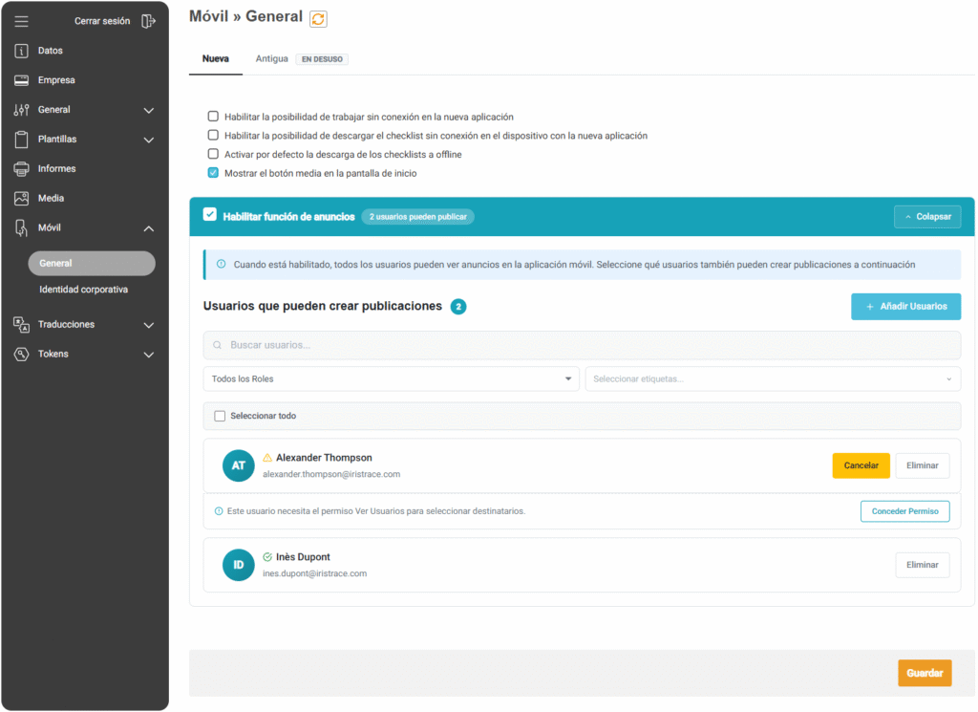Click the Buscar usuarios search field
This screenshot has width=978, height=712.
(582, 345)
